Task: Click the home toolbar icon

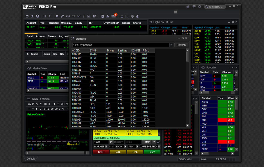Action: [x=137, y=16]
